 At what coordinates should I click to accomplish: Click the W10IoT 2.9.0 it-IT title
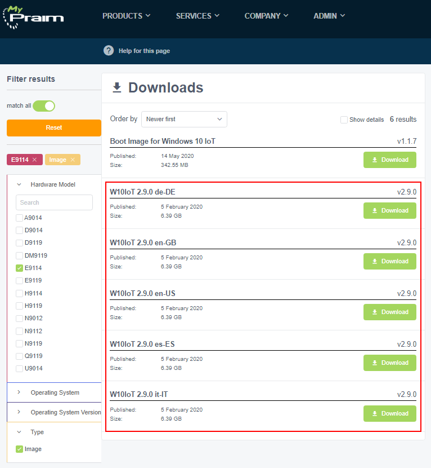[x=139, y=394]
